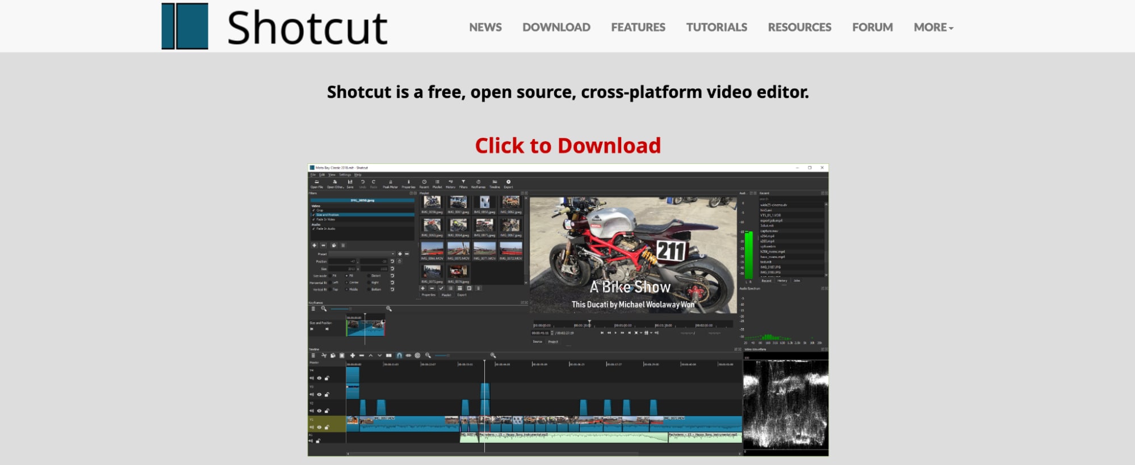Select the Size and Position filter row
The height and width of the screenshot is (465, 1135).
tap(362, 215)
